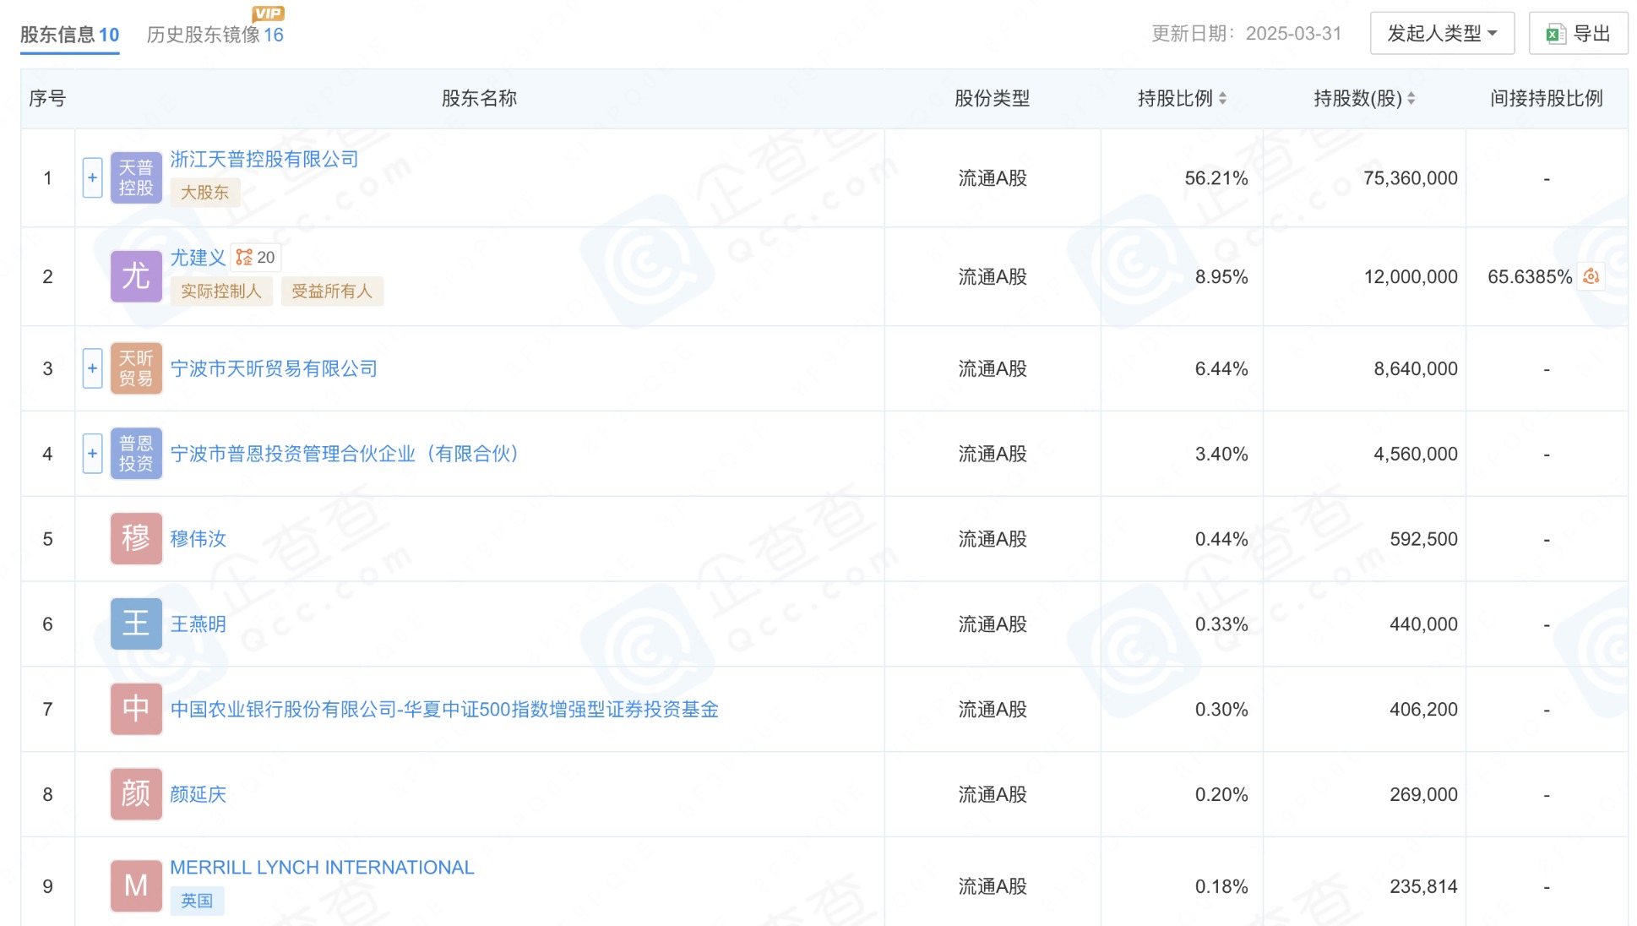Expand the 浙江天普控股有限公司 row with the plus button
This screenshot has height=926, width=1637.
(92, 177)
